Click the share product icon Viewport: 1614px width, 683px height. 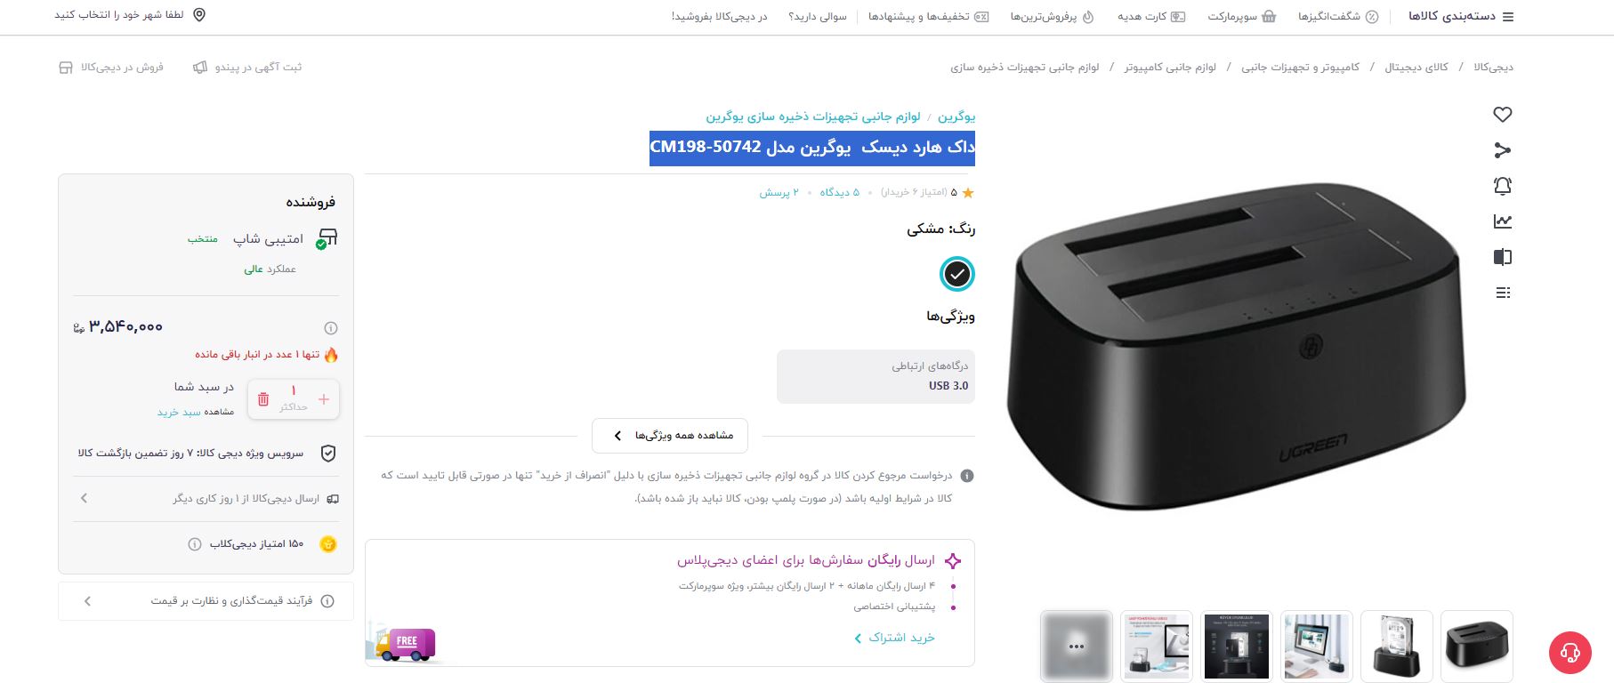click(1503, 150)
